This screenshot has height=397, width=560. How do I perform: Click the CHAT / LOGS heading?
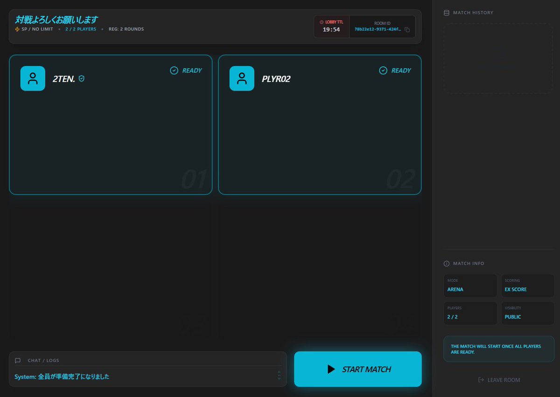click(43, 360)
